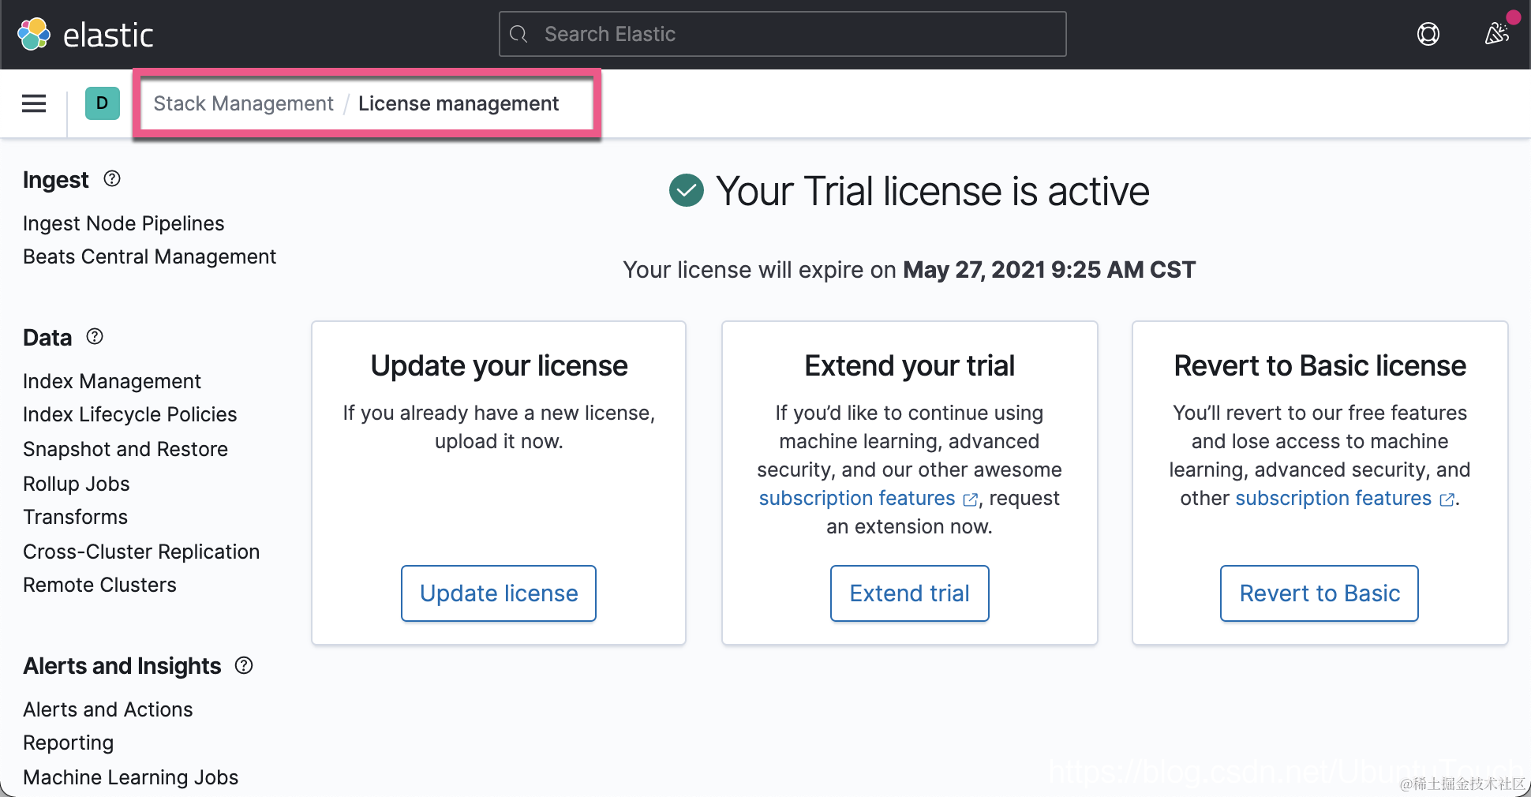Open subscription features link in Revert card
The image size is (1531, 797).
(x=1345, y=498)
